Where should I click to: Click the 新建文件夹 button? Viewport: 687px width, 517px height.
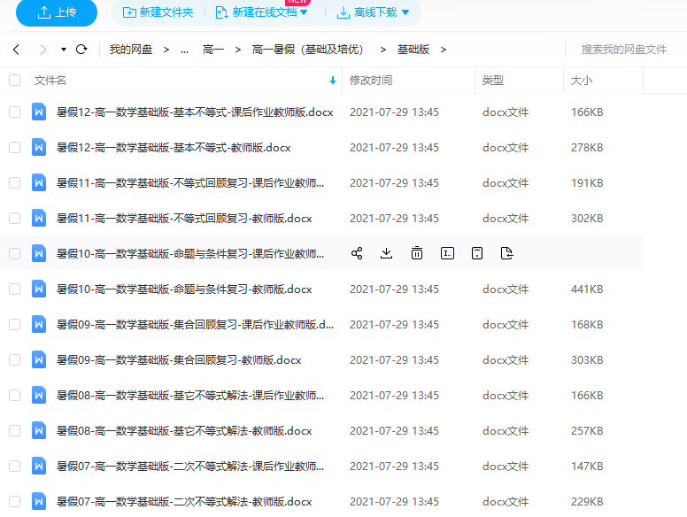(158, 12)
